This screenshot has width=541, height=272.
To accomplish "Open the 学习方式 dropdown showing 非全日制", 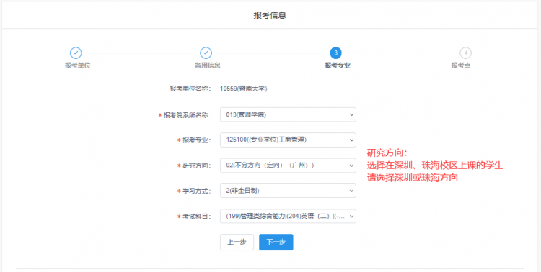I will click(288, 191).
